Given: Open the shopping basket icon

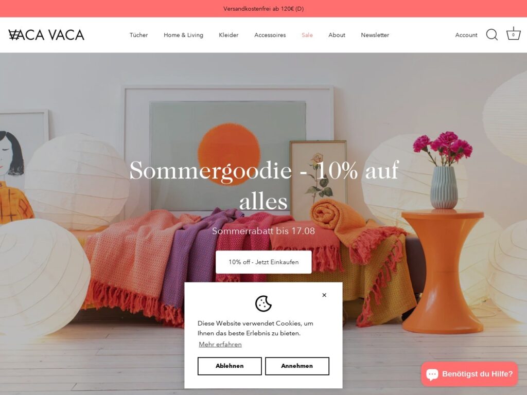Looking at the screenshot, I should [x=513, y=34].
